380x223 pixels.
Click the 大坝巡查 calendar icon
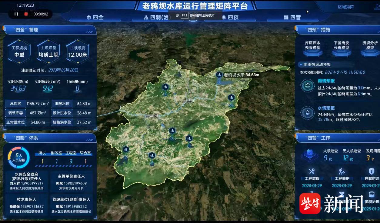click(309, 154)
